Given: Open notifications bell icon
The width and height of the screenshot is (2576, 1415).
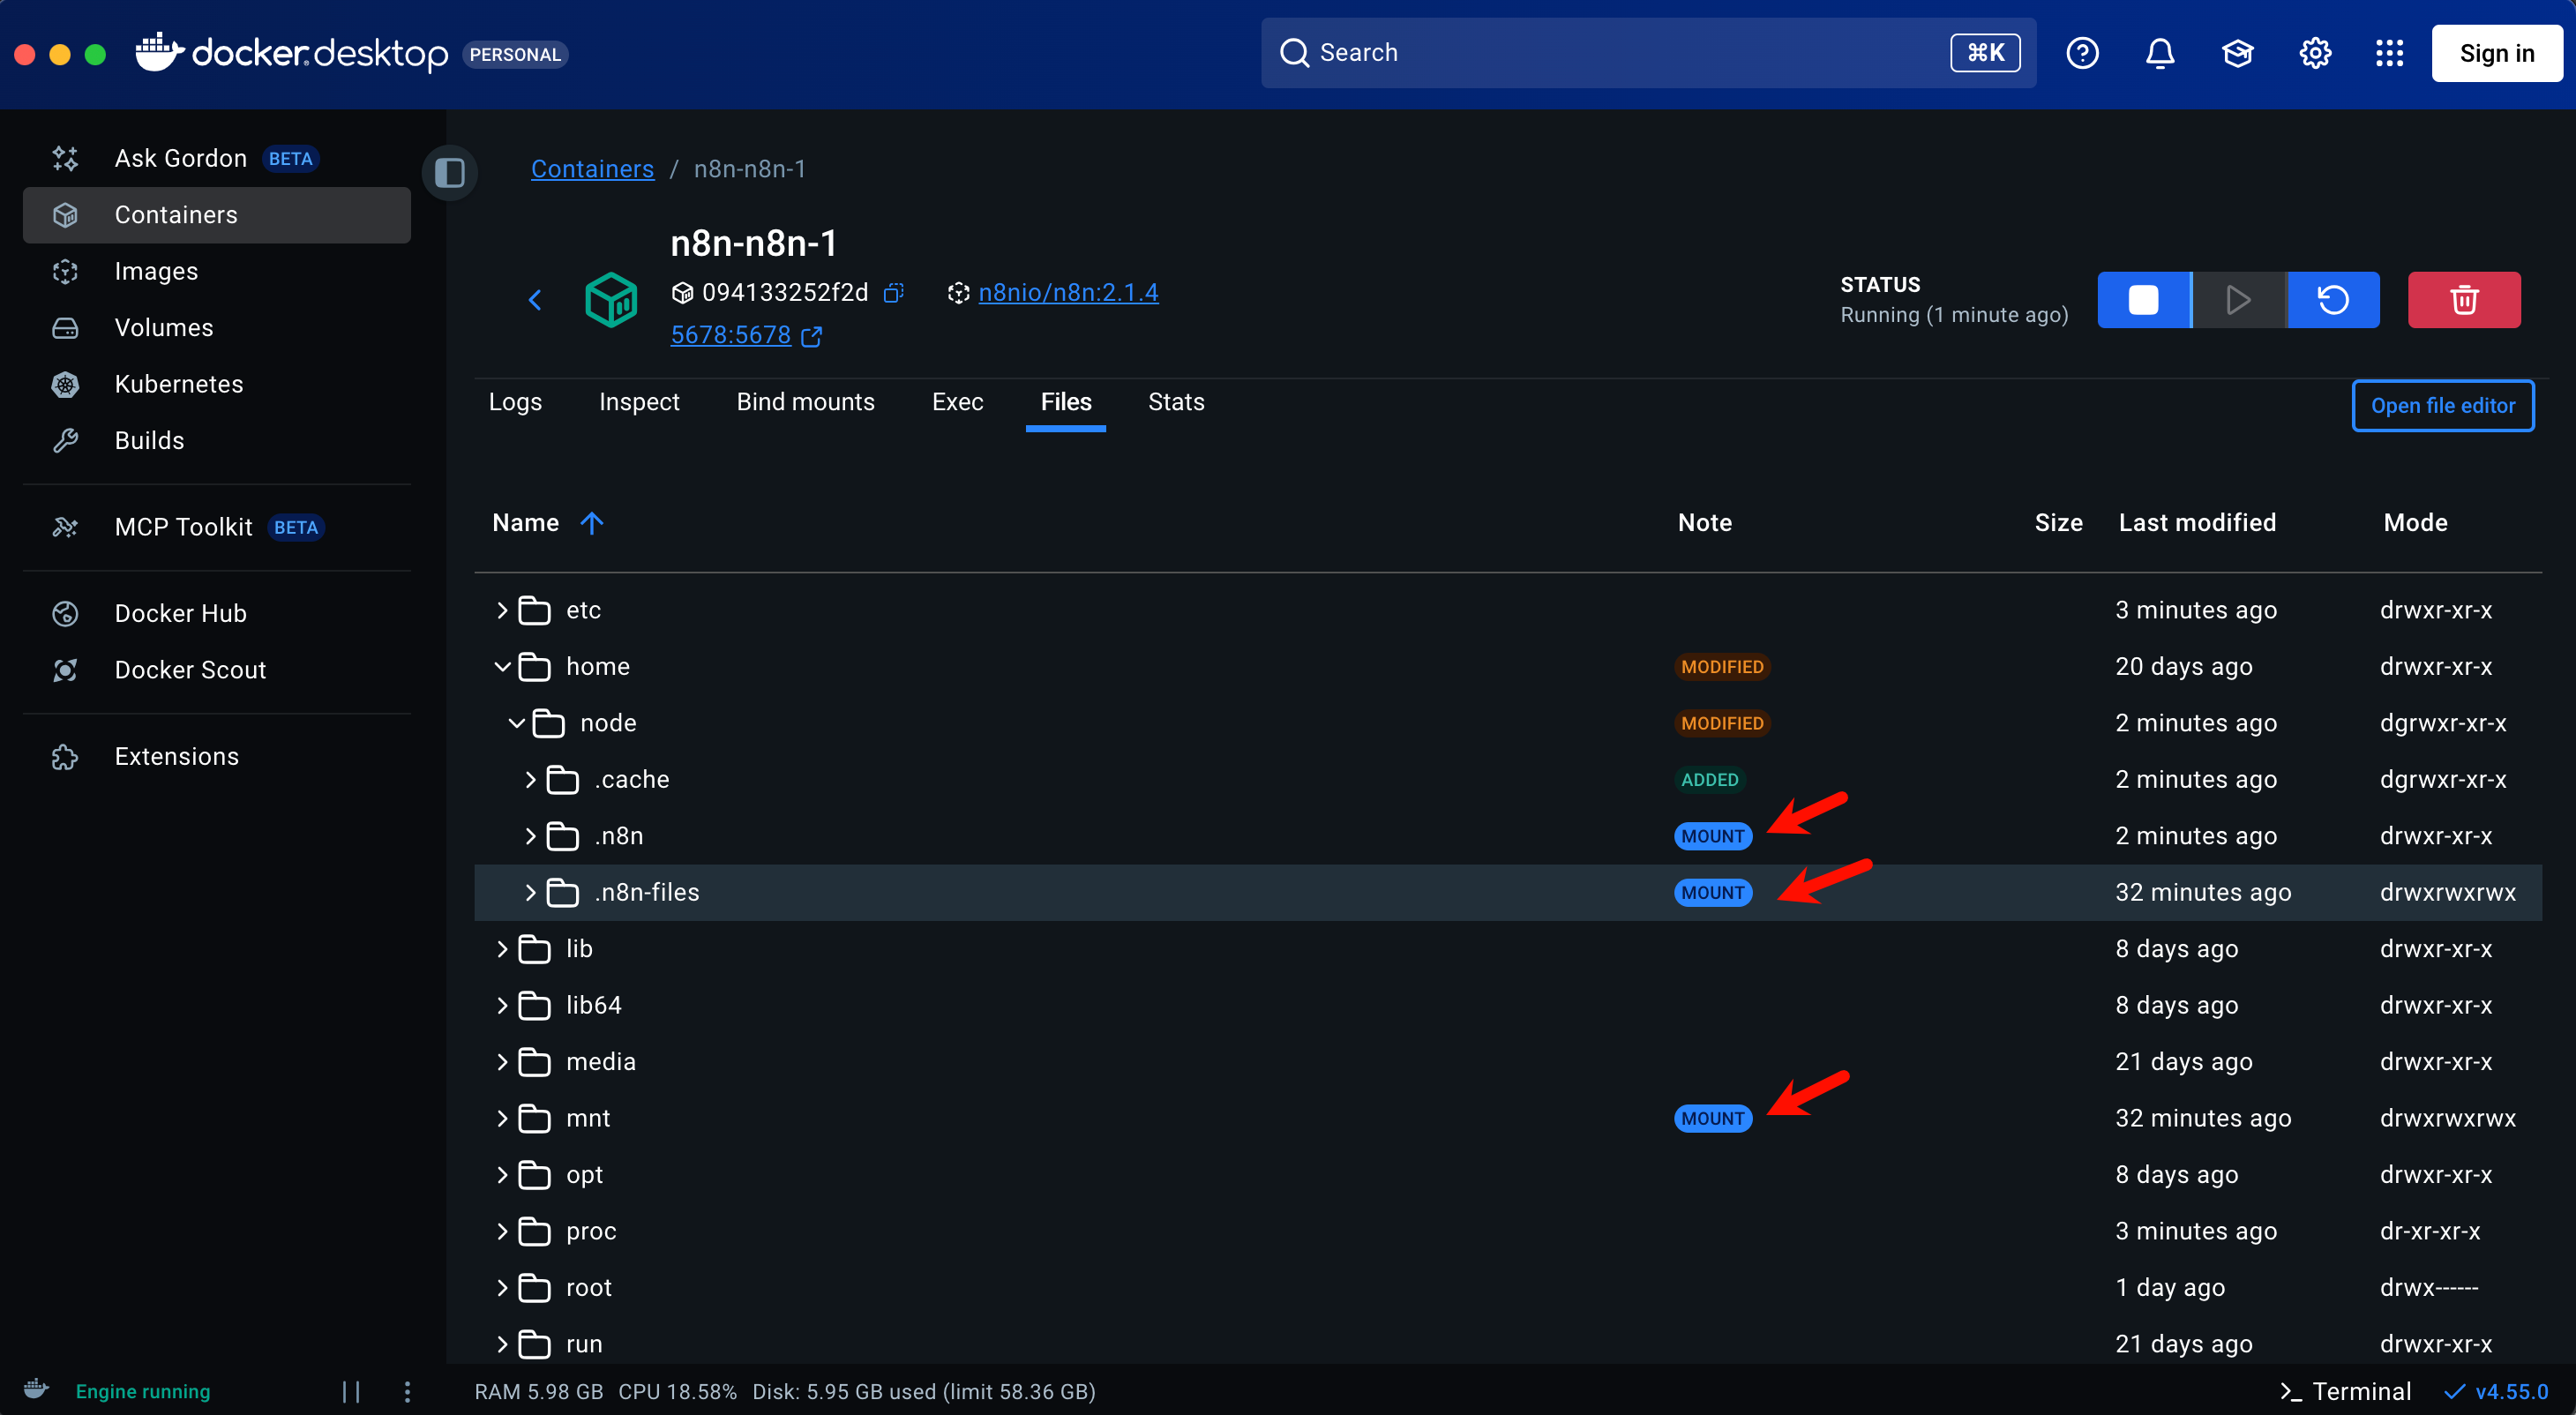Looking at the screenshot, I should [2160, 53].
